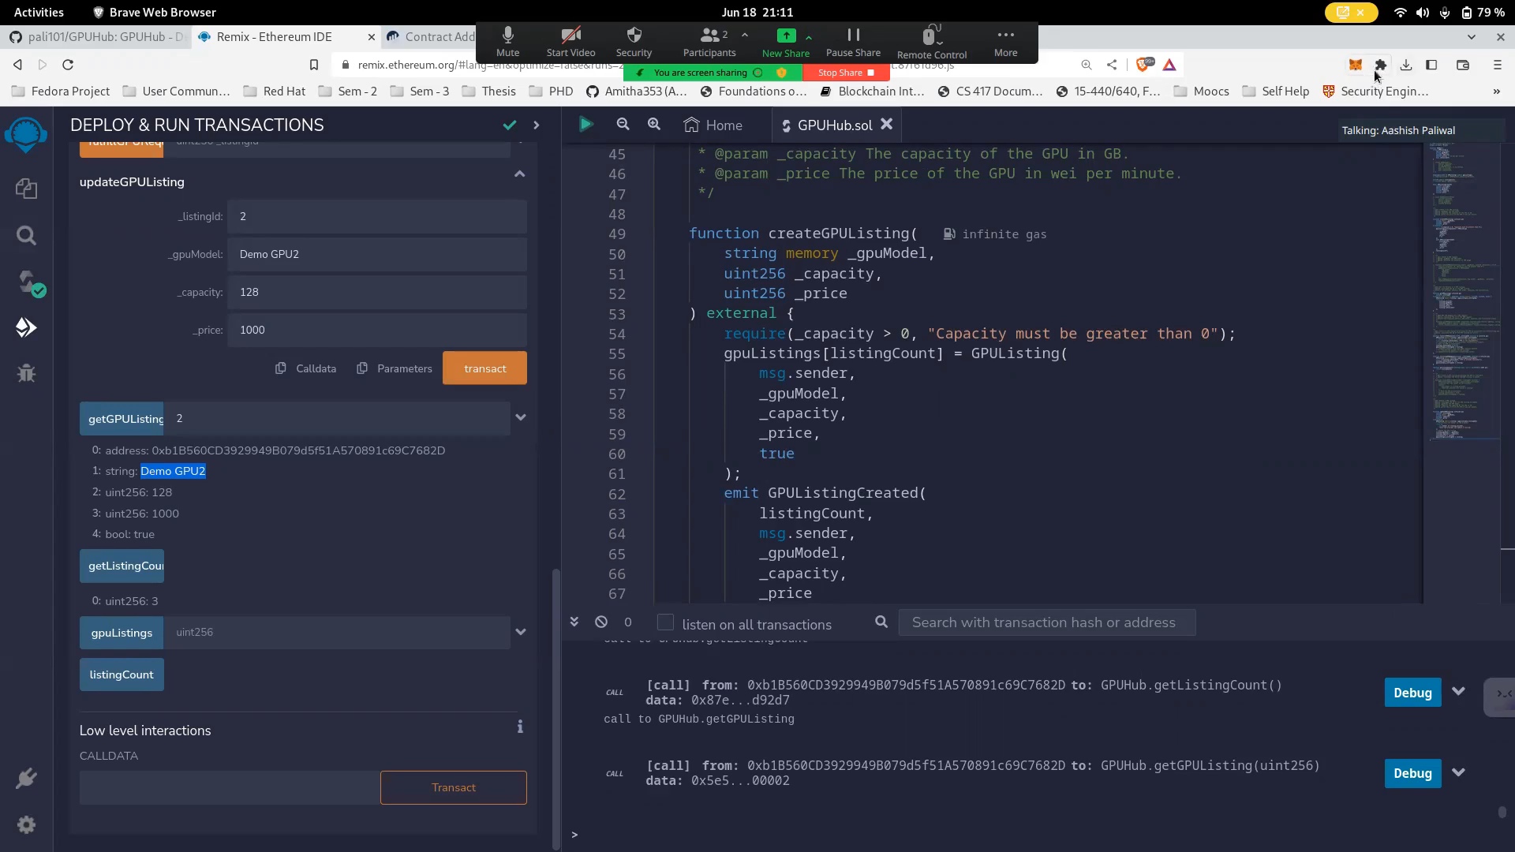The height and width of the screenshot is (852, 1515).
Task: Debug the getGPUListing(uint256) call
Action: [1412, 773]
